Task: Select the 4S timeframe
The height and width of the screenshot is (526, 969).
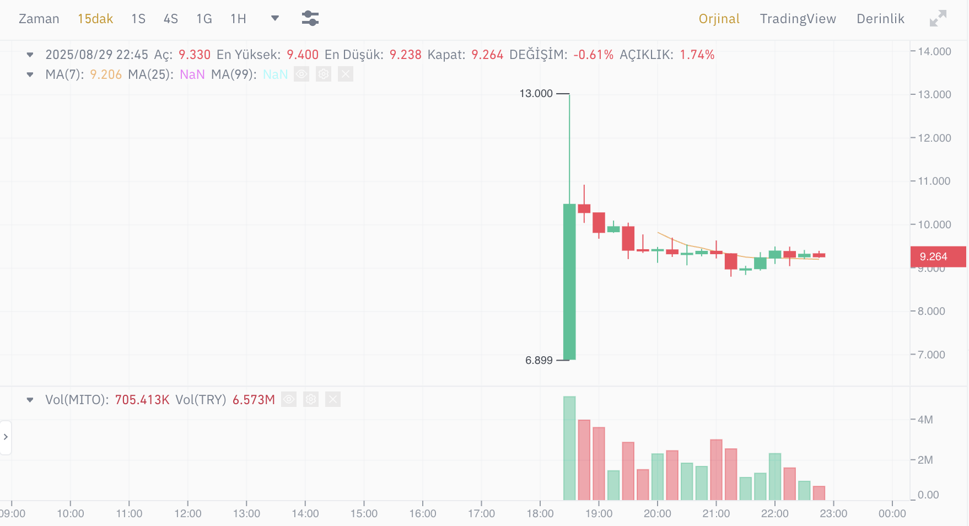Action: [171, 18]
